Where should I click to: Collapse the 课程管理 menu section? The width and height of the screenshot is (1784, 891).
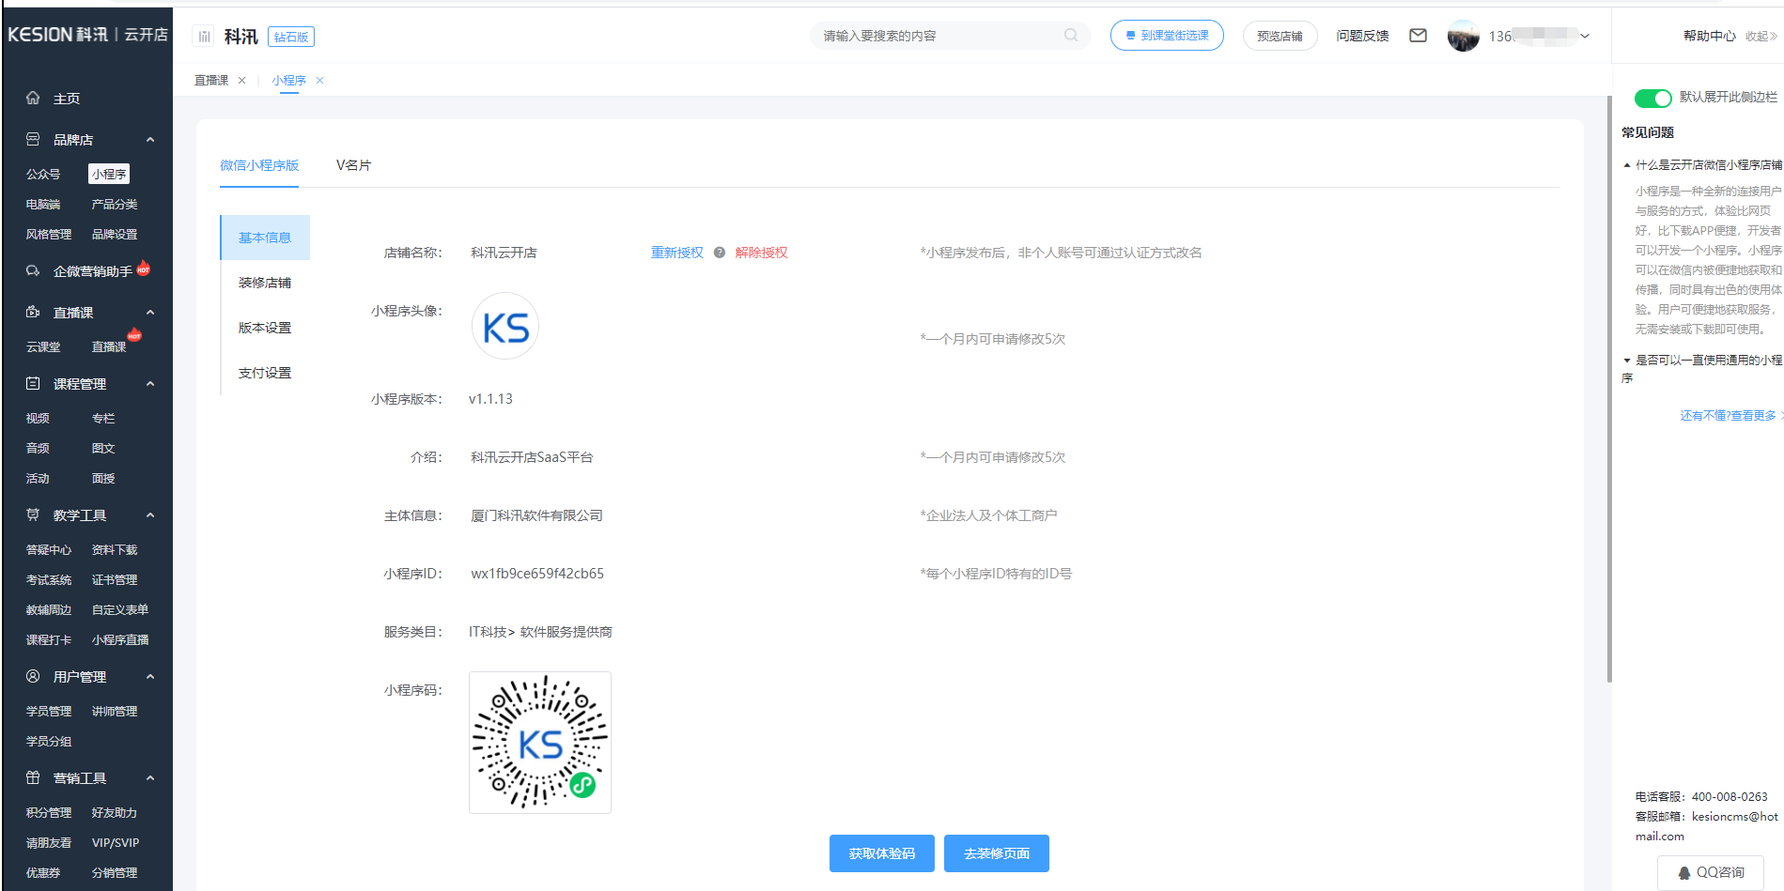pos(150,383)
